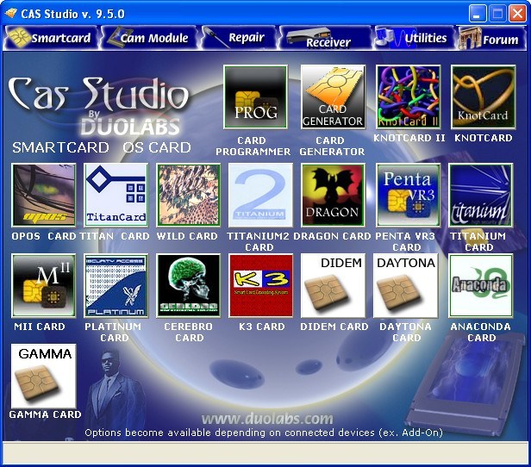
Task: Click the "OPOS CARD" label text
Action: click(x=44, y=236)
